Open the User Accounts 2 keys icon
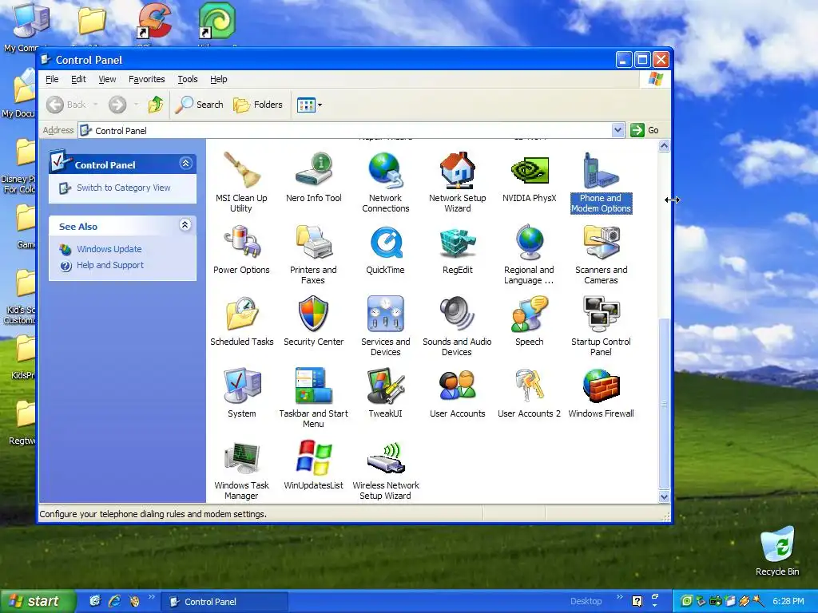Screen dimensions: 818x613 click(530, 392)
